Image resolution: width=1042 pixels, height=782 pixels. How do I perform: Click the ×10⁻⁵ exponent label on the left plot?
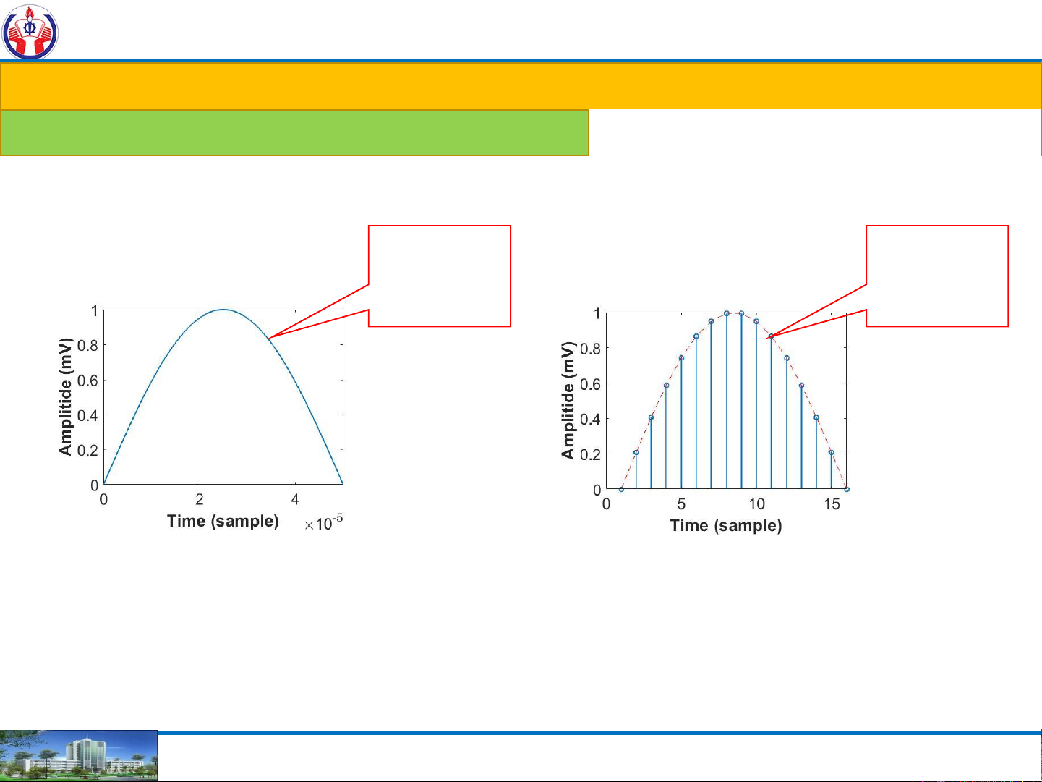(323, 522)
